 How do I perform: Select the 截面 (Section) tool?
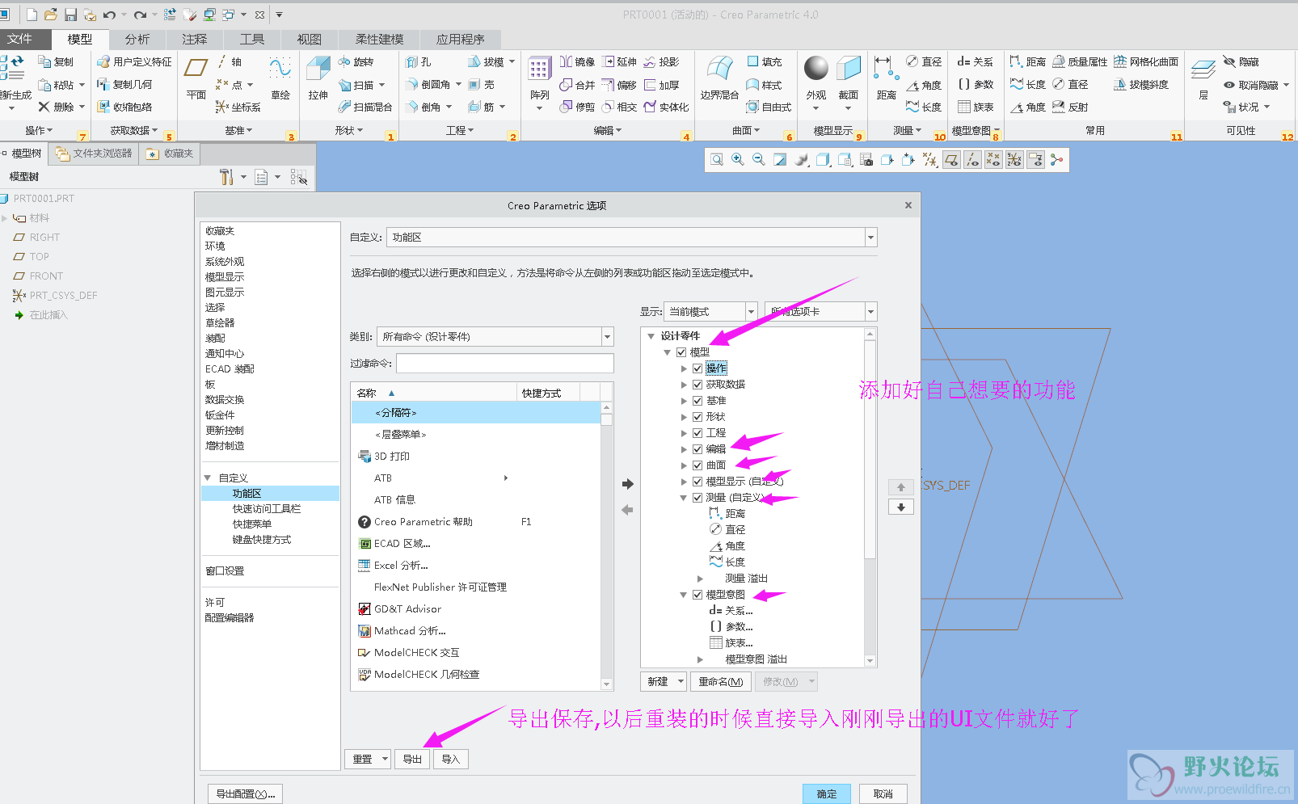coord(849,69)
